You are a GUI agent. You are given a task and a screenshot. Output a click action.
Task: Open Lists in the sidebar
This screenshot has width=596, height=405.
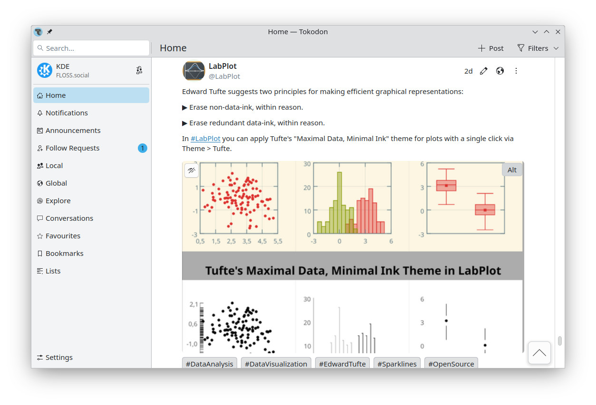(x=91, y=271)
